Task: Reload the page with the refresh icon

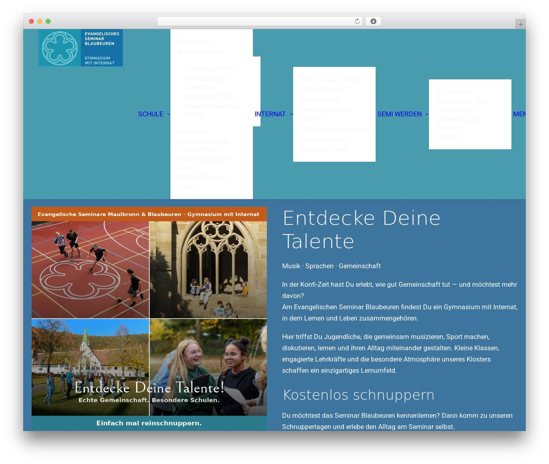Action: click(357, 21)
